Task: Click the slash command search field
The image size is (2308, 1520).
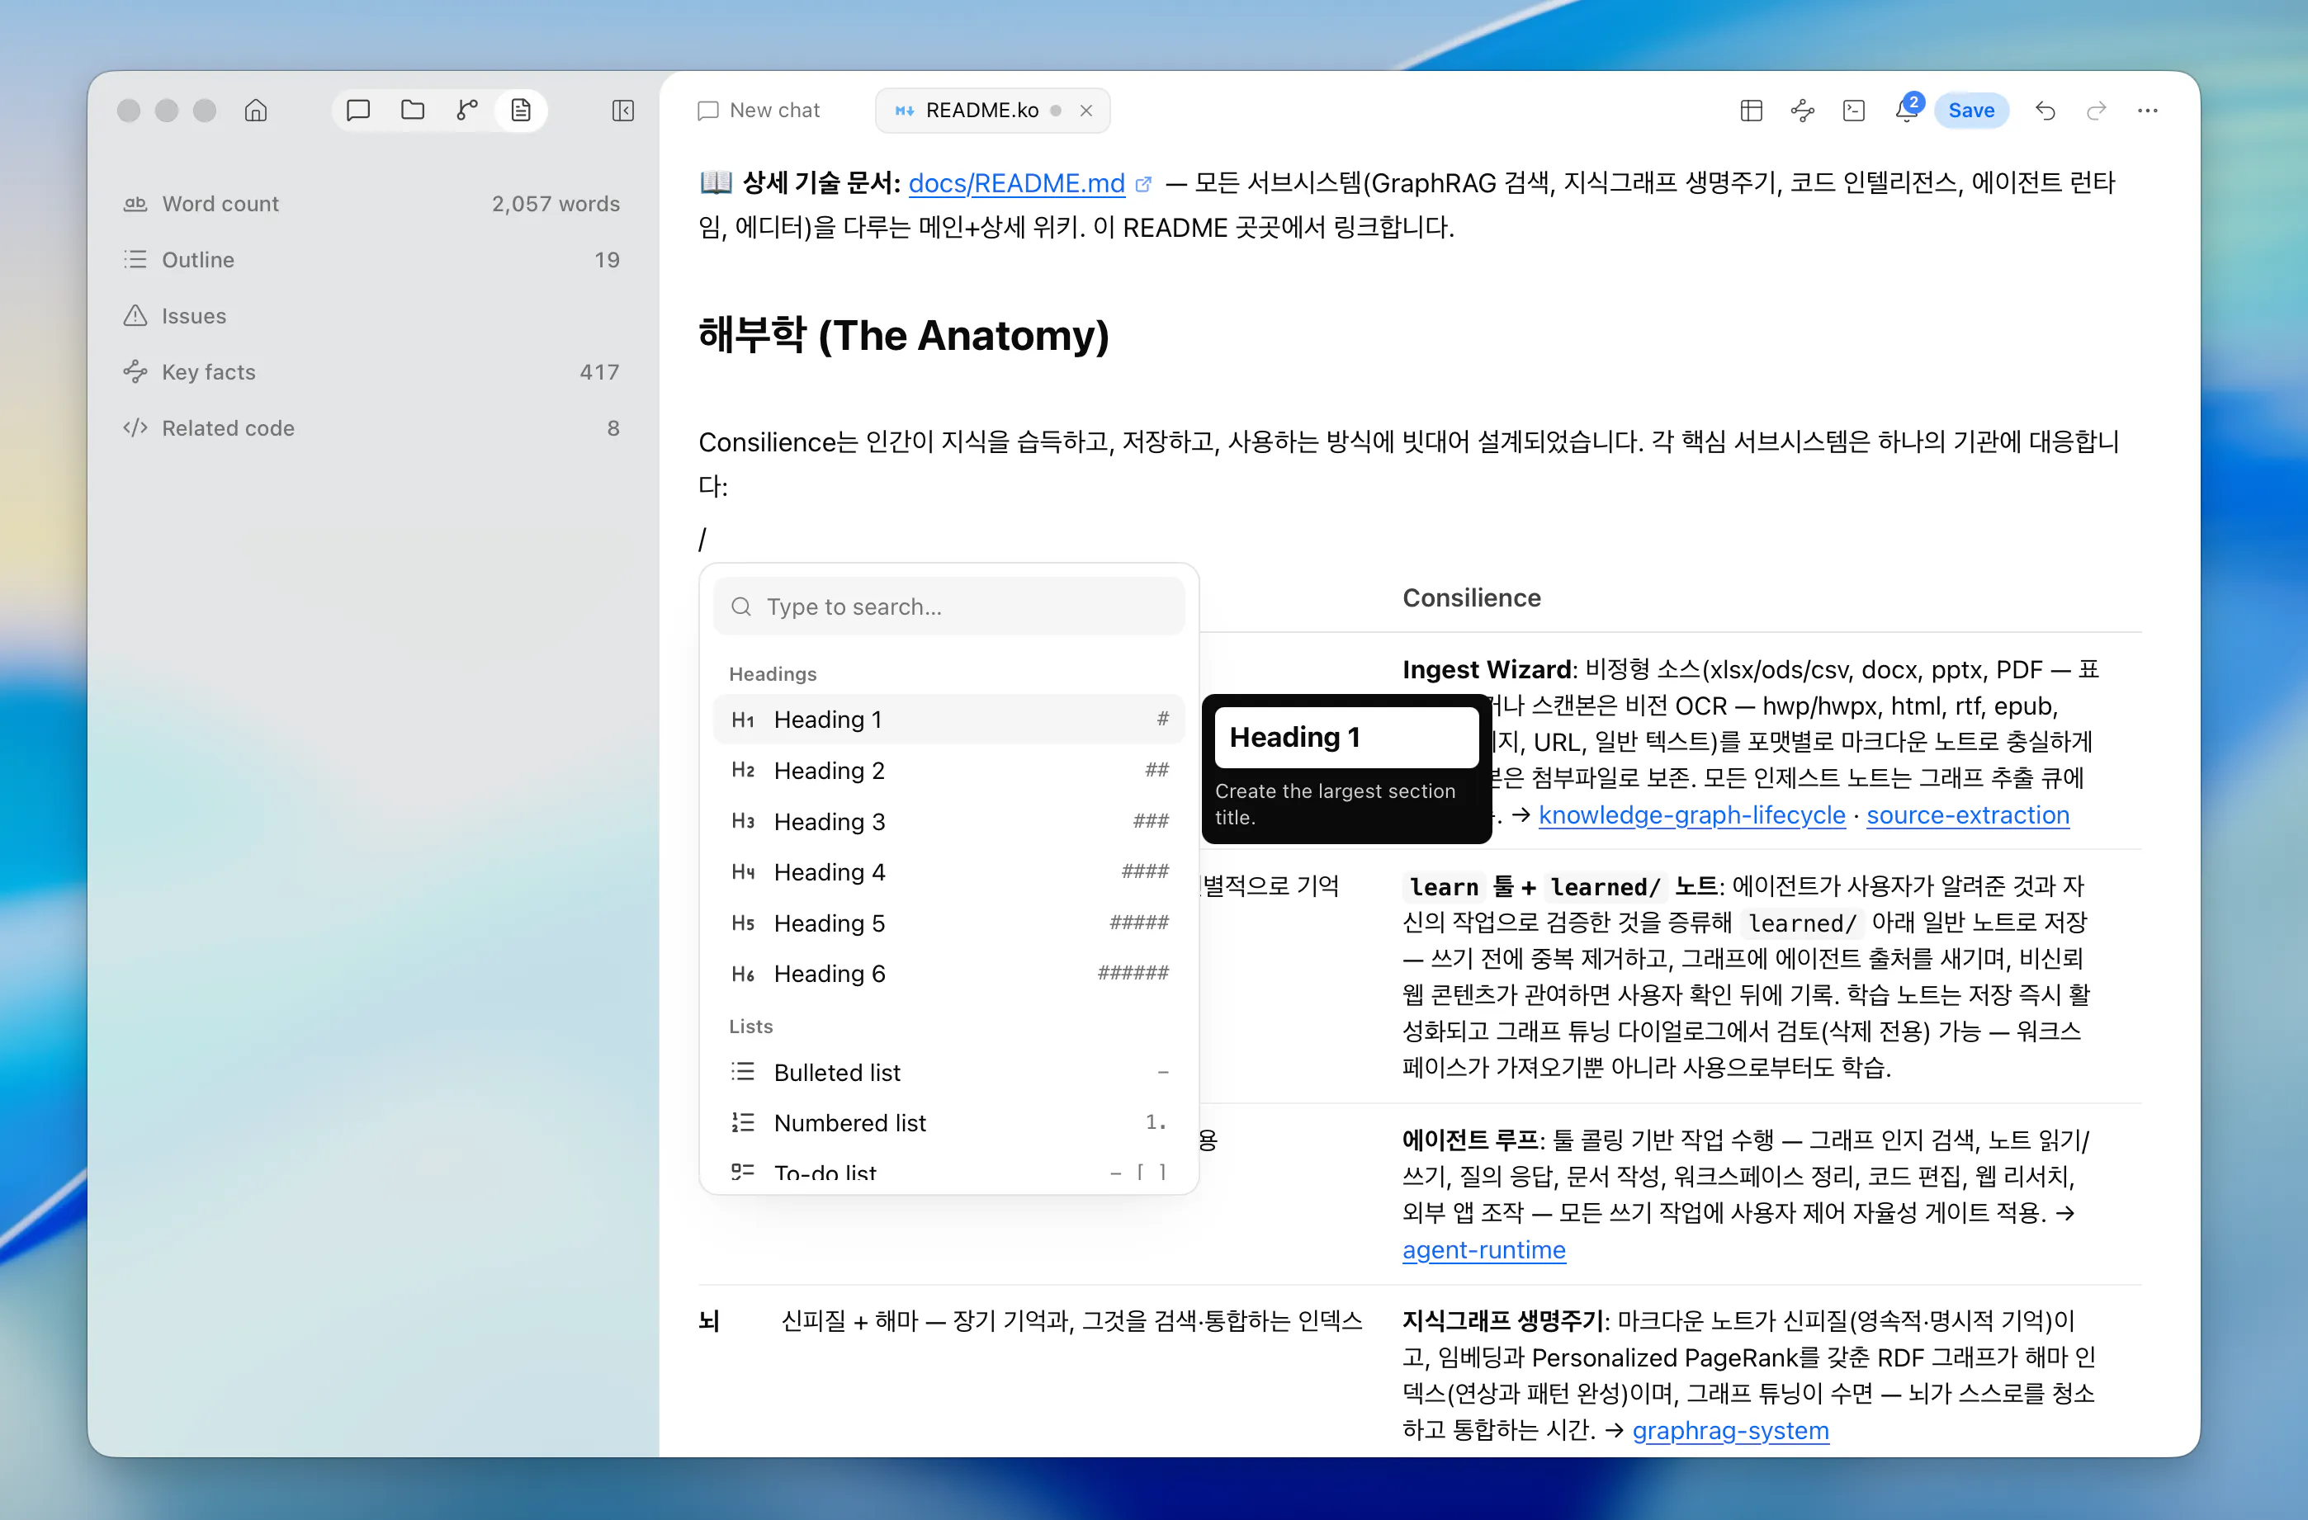Action: click(948, 607)
